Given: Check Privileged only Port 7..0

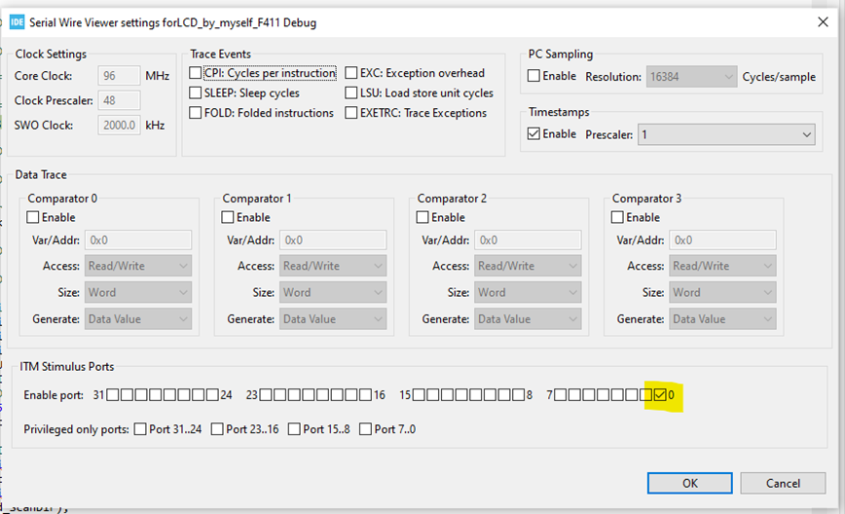Looking at the screenshot, I should point(366,429).
